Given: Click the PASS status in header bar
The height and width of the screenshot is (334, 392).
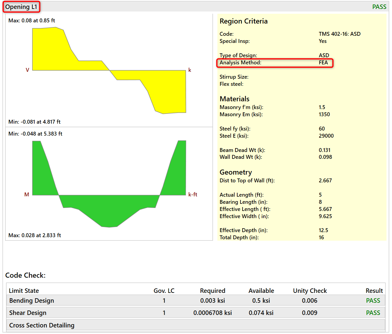Looking at the screenshot, I should (379, 7).
